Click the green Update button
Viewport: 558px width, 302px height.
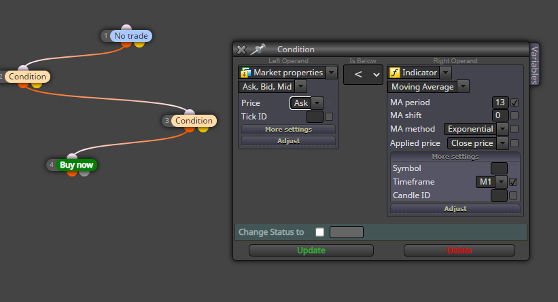[311, 250]
